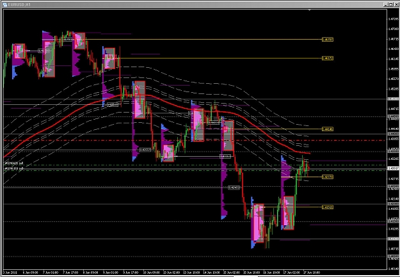
Task: Click the upper sell order label
Action: pos(14,163)
